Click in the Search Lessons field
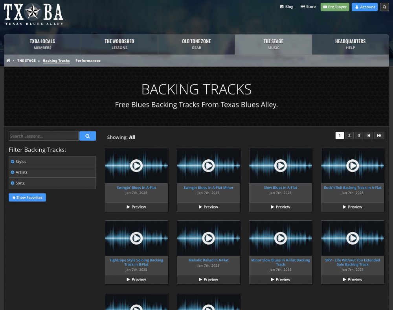Viewport: 393px width, 310px height. coord(44,136)
